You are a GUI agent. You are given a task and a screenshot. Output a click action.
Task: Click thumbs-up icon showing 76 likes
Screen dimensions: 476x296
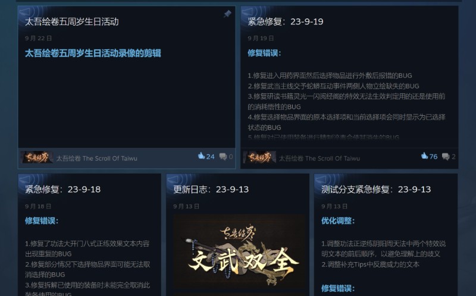[x=424, y=156]
